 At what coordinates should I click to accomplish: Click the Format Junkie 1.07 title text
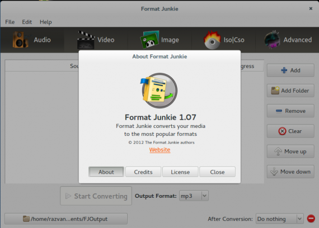click(x=160, y=117)
